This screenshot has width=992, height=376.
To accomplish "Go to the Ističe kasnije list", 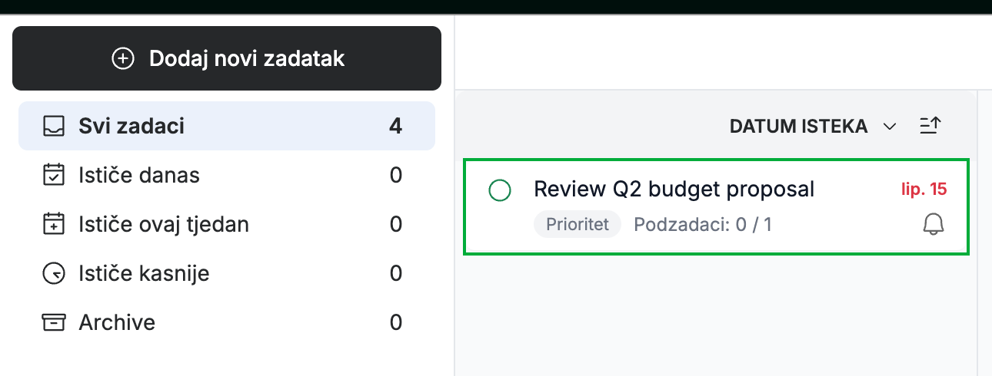I will point(227,273).
